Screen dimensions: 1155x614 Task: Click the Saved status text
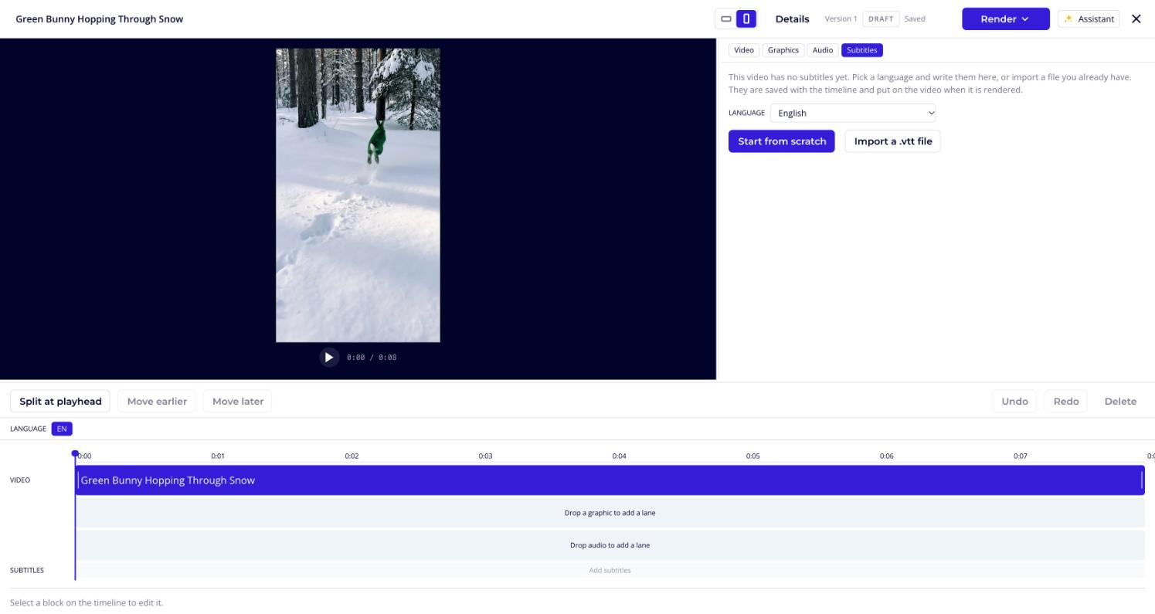(915, 19)
